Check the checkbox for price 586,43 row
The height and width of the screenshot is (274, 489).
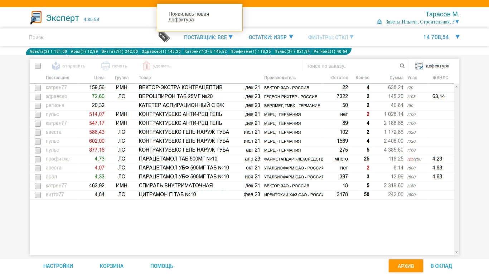coord(38,132)
